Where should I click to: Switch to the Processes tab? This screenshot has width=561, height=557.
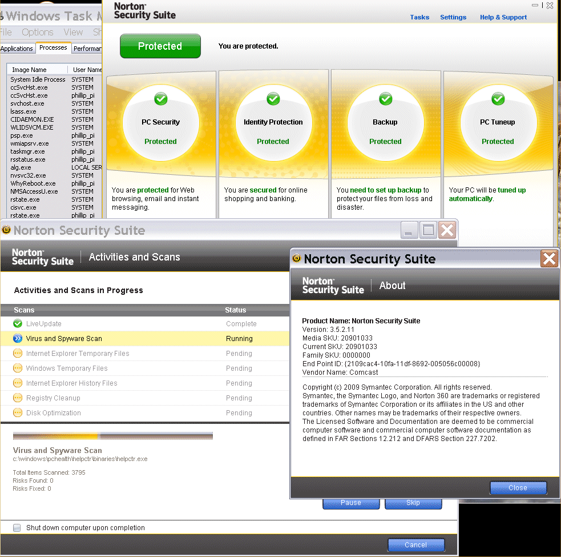tap(53, 48)
